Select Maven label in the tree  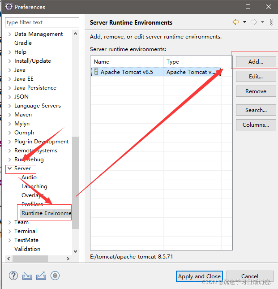(x=23, y=115)
